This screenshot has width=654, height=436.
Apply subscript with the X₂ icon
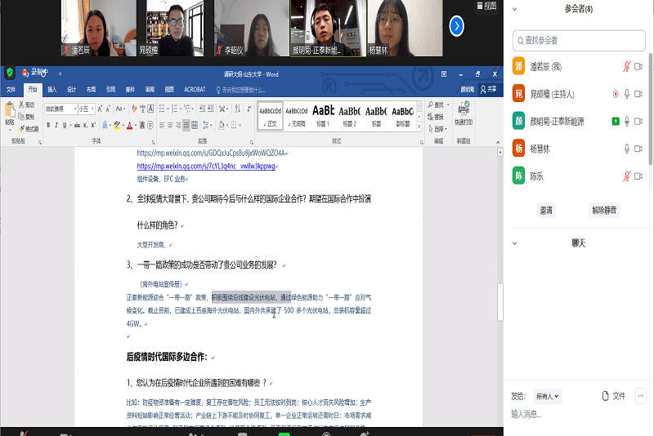point(85,125)
